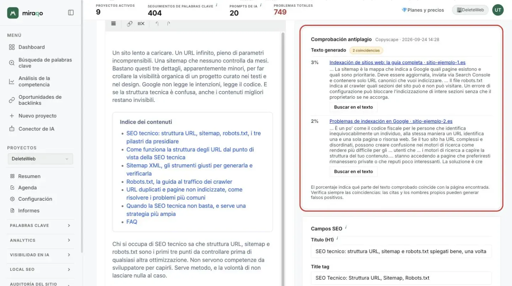Screen dimensions: 512x286
Task: Open the UT user avatar
Action: [498, 10]
